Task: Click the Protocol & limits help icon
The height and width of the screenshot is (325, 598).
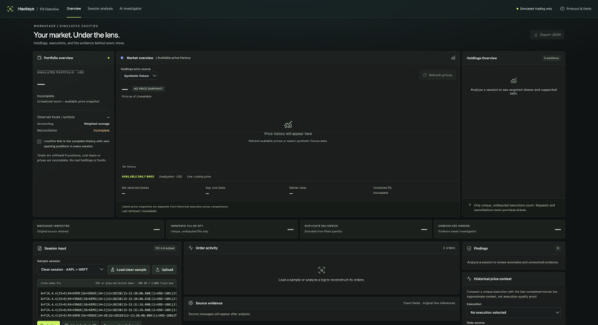Action: [562, 9]
